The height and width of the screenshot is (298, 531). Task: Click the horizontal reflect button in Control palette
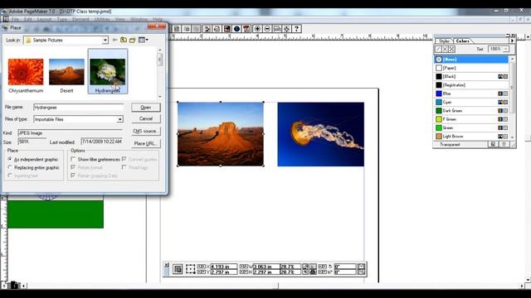[x=361, y=267]
